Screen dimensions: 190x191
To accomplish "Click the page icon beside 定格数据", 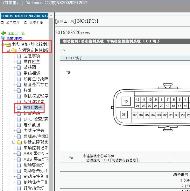I will coord(19,125).
